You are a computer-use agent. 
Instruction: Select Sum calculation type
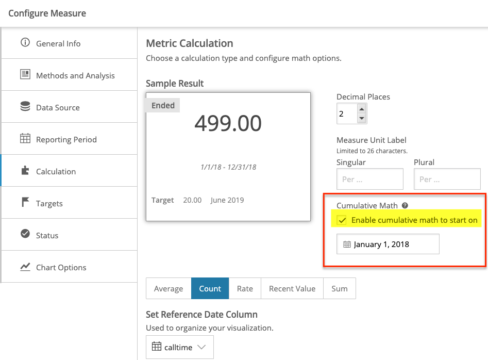340,288
